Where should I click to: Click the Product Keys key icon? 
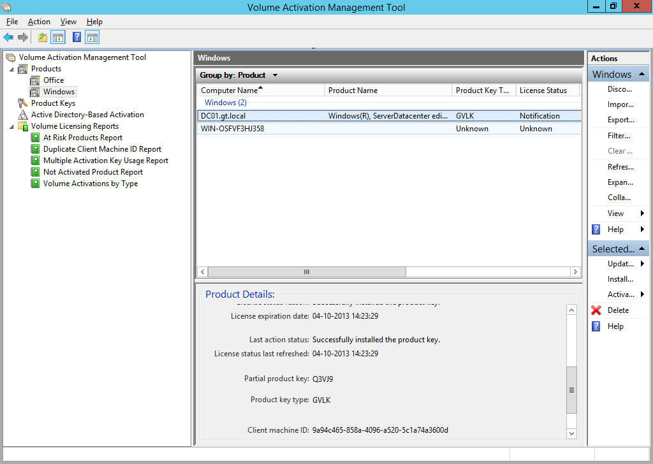tap(23, 103)
